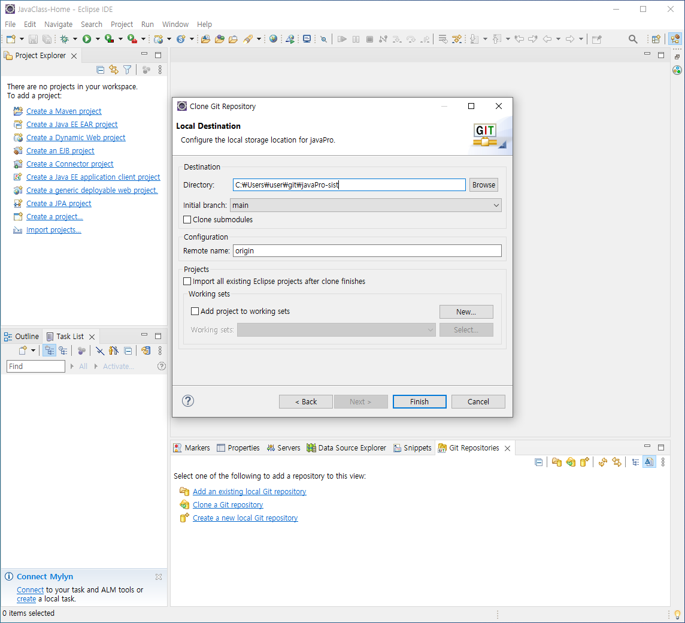Click the New wizard toolbar icon
Screen dimensions: 685x623
pyautogui.click(x=11, y=39)
